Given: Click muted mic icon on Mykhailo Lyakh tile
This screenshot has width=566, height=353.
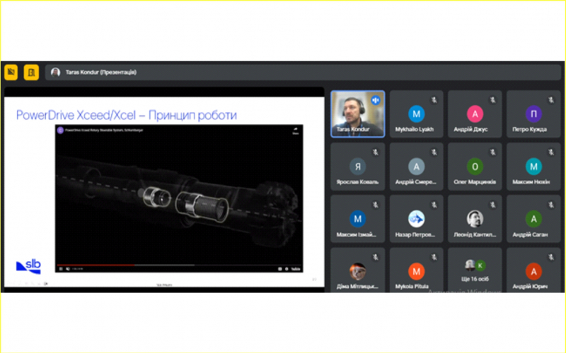Looking at the screenshot, I should pos(434,100).
